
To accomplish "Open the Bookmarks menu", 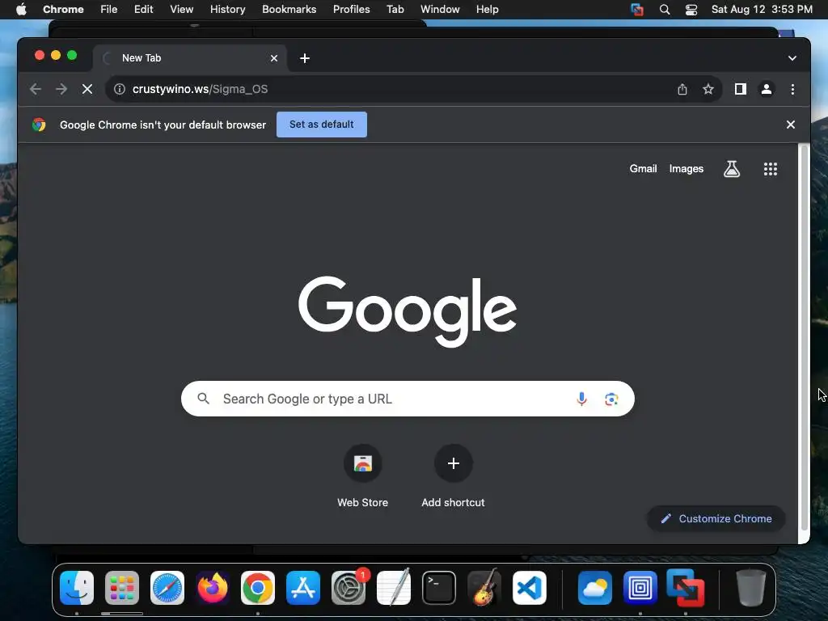I will tap(289, 10).
